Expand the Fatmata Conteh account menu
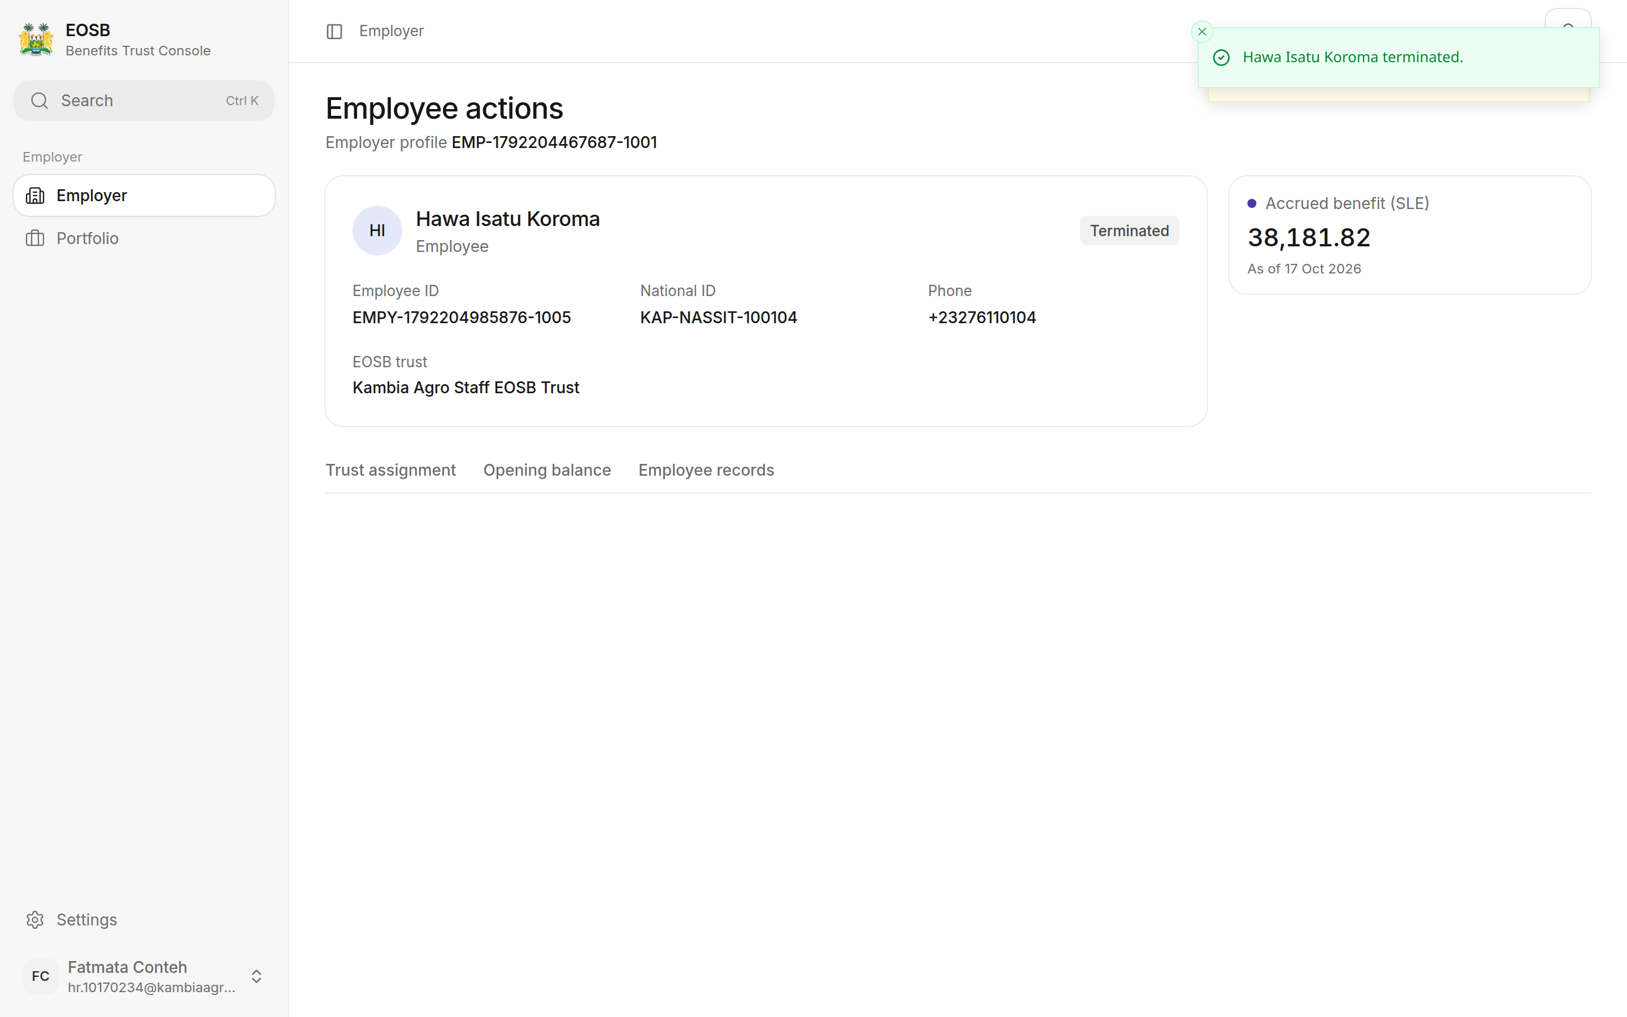This screenshot has height=1017, width=1627. [x=256, y=976]
